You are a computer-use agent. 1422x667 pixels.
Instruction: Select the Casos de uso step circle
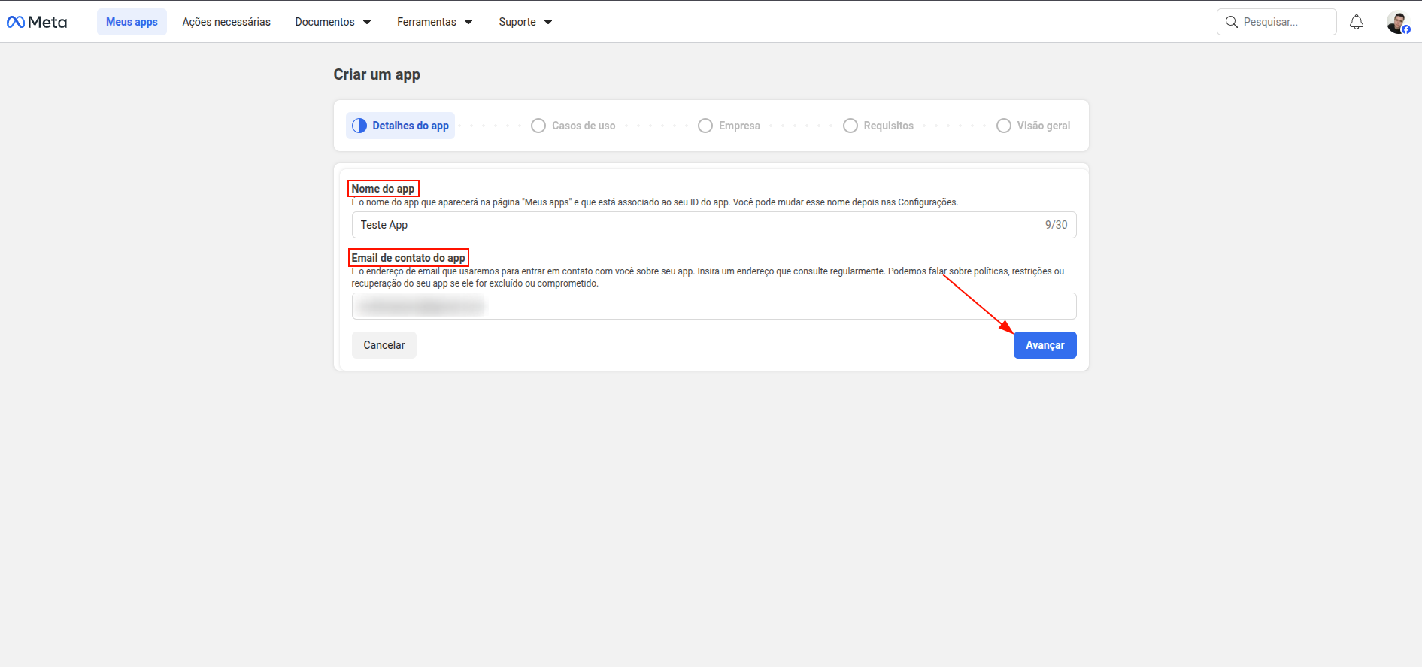tap(538, 126)
